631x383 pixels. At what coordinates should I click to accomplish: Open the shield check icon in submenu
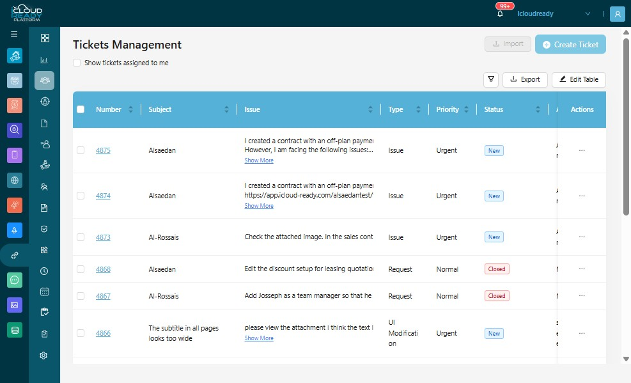pyautogui.click(x=44, y=229)
